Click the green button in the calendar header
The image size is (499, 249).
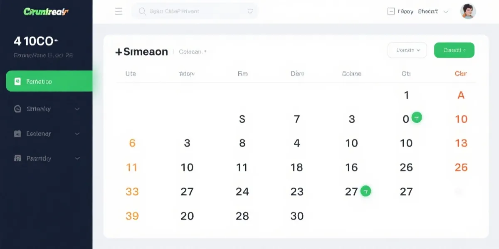(x=454, y=50)
